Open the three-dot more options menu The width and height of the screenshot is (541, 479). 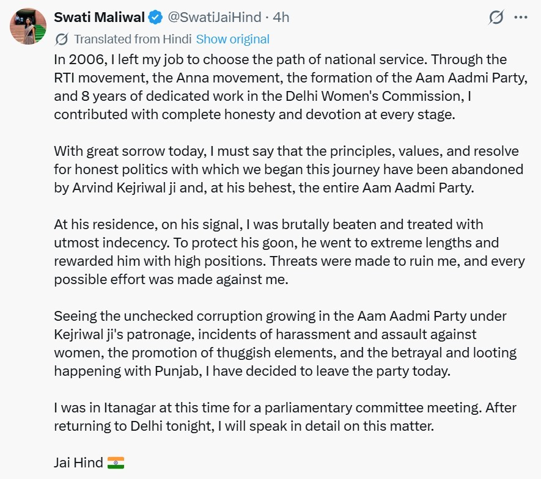point(520,17)
